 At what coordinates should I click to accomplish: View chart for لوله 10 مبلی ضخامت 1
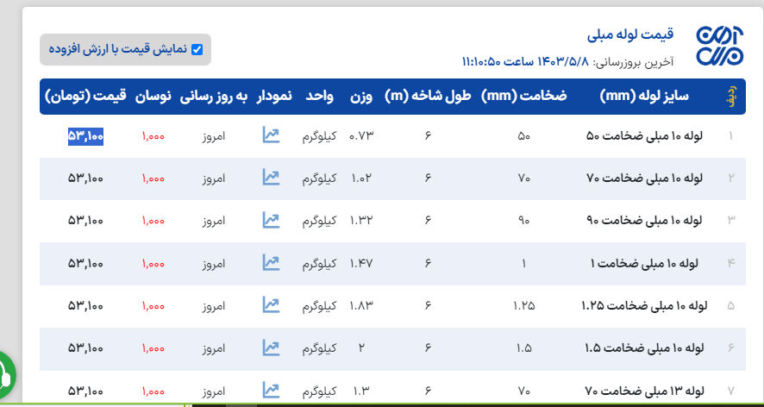click(271, 262)
